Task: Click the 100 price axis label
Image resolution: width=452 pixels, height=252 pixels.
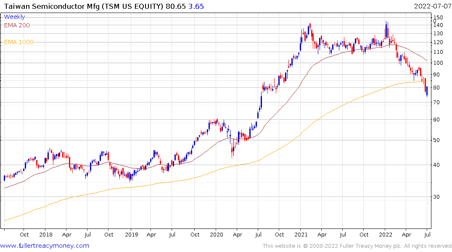Action: (x=438, y=63)
